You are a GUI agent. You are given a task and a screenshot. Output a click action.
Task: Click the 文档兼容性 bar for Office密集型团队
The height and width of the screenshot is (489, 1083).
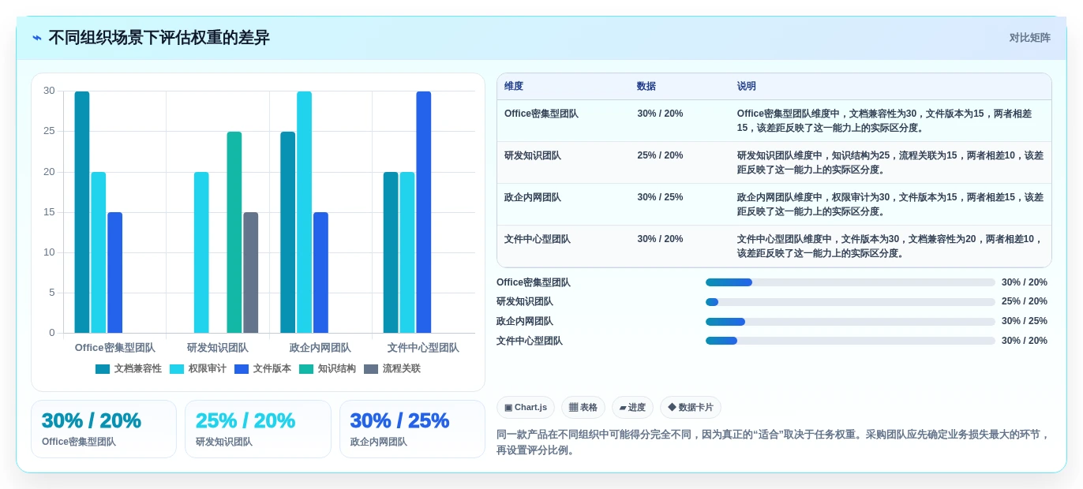(82, 212)
